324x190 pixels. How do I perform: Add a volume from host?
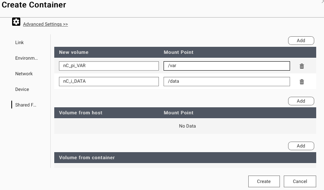tap(301, 101)
